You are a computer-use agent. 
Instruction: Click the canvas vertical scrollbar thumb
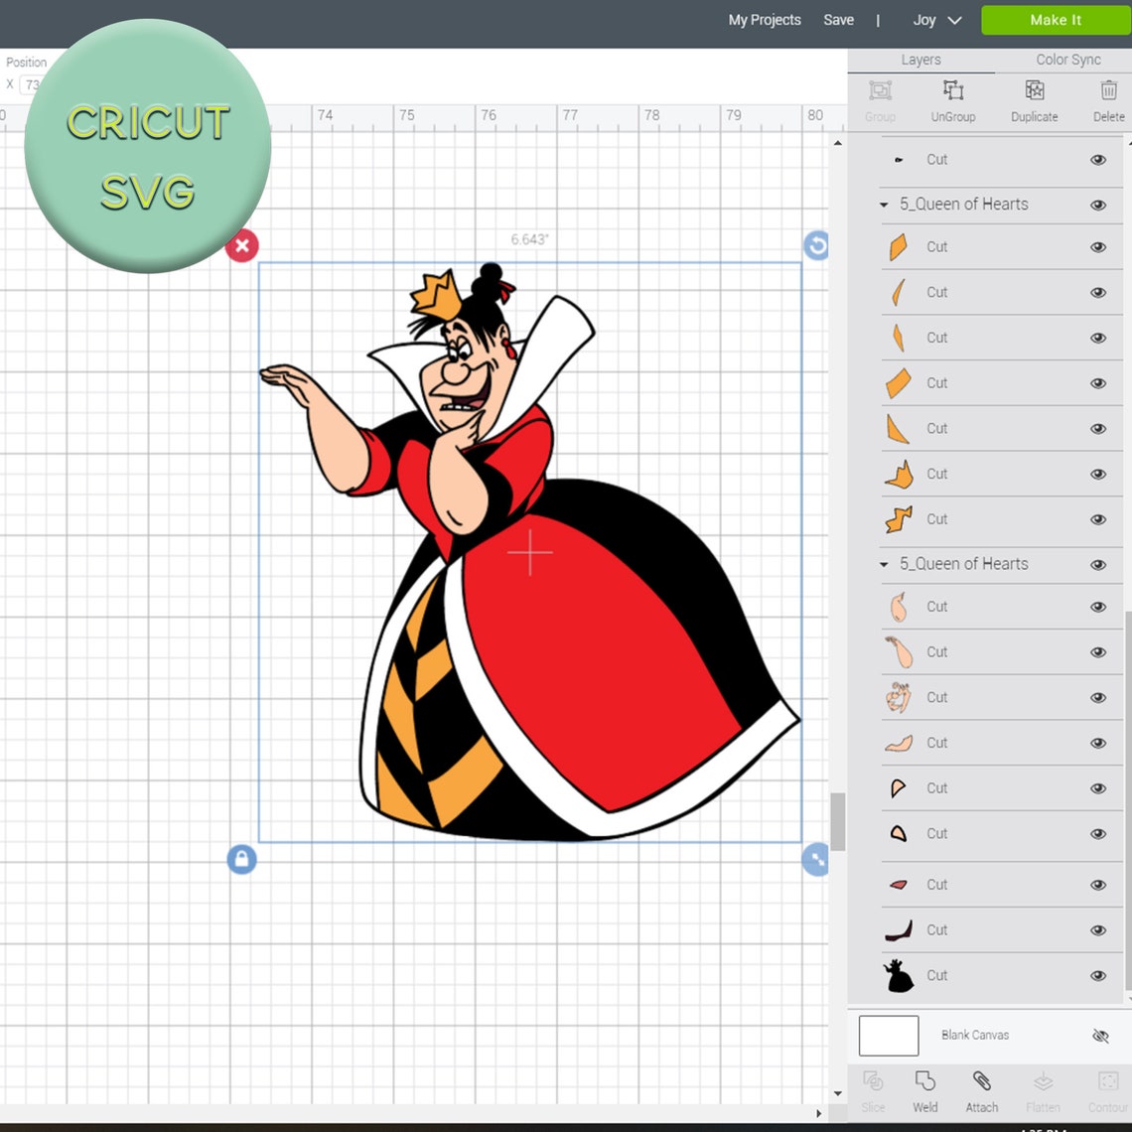[x=837, y=821]
